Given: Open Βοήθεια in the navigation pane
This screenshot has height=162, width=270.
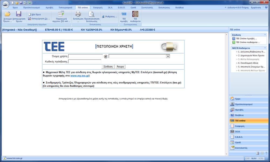Looking at the screenshot, I should [x=249, y=115].
